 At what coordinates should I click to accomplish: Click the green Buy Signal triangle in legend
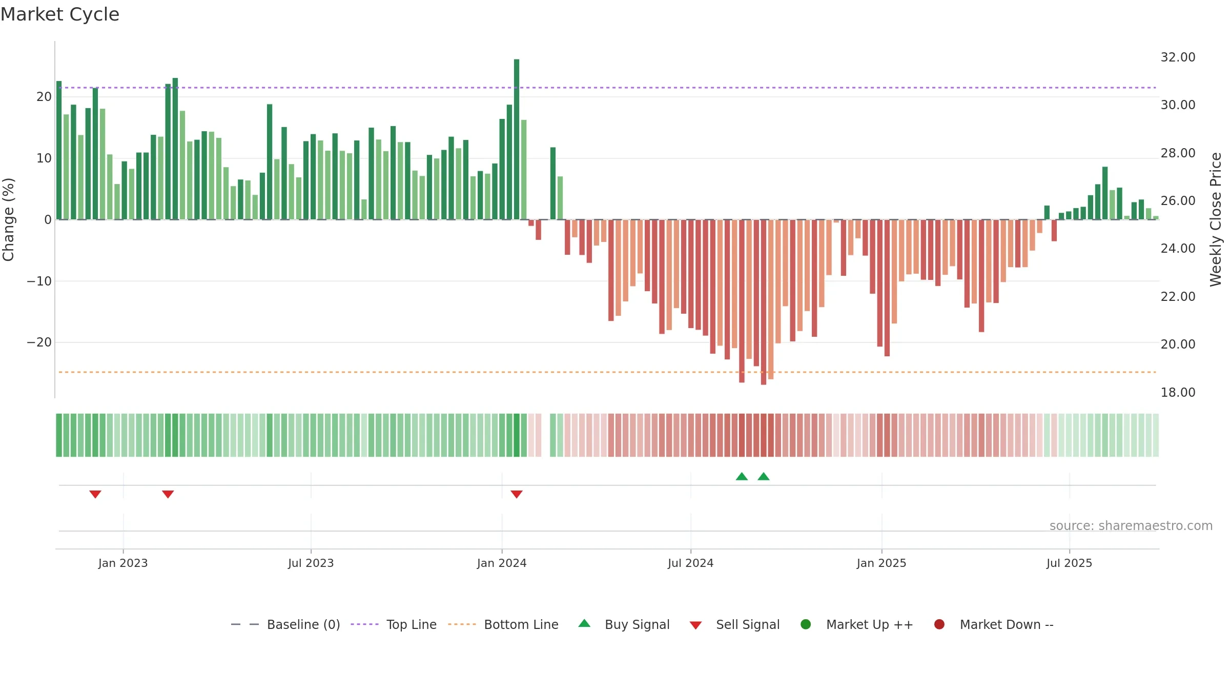coord(584,623)
